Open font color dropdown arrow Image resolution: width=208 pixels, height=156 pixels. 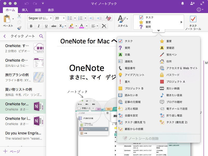pyautogui.click(x=87, y=26)
